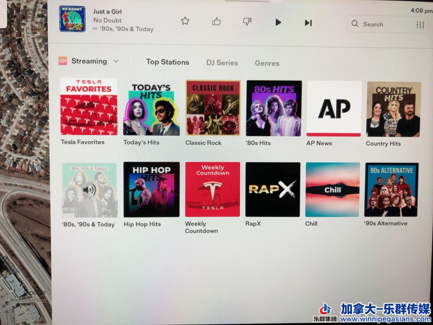Select the playing '80s, '90s & Today tile
The width and height of the screenshot is (433, 325).
click(90, 190)
